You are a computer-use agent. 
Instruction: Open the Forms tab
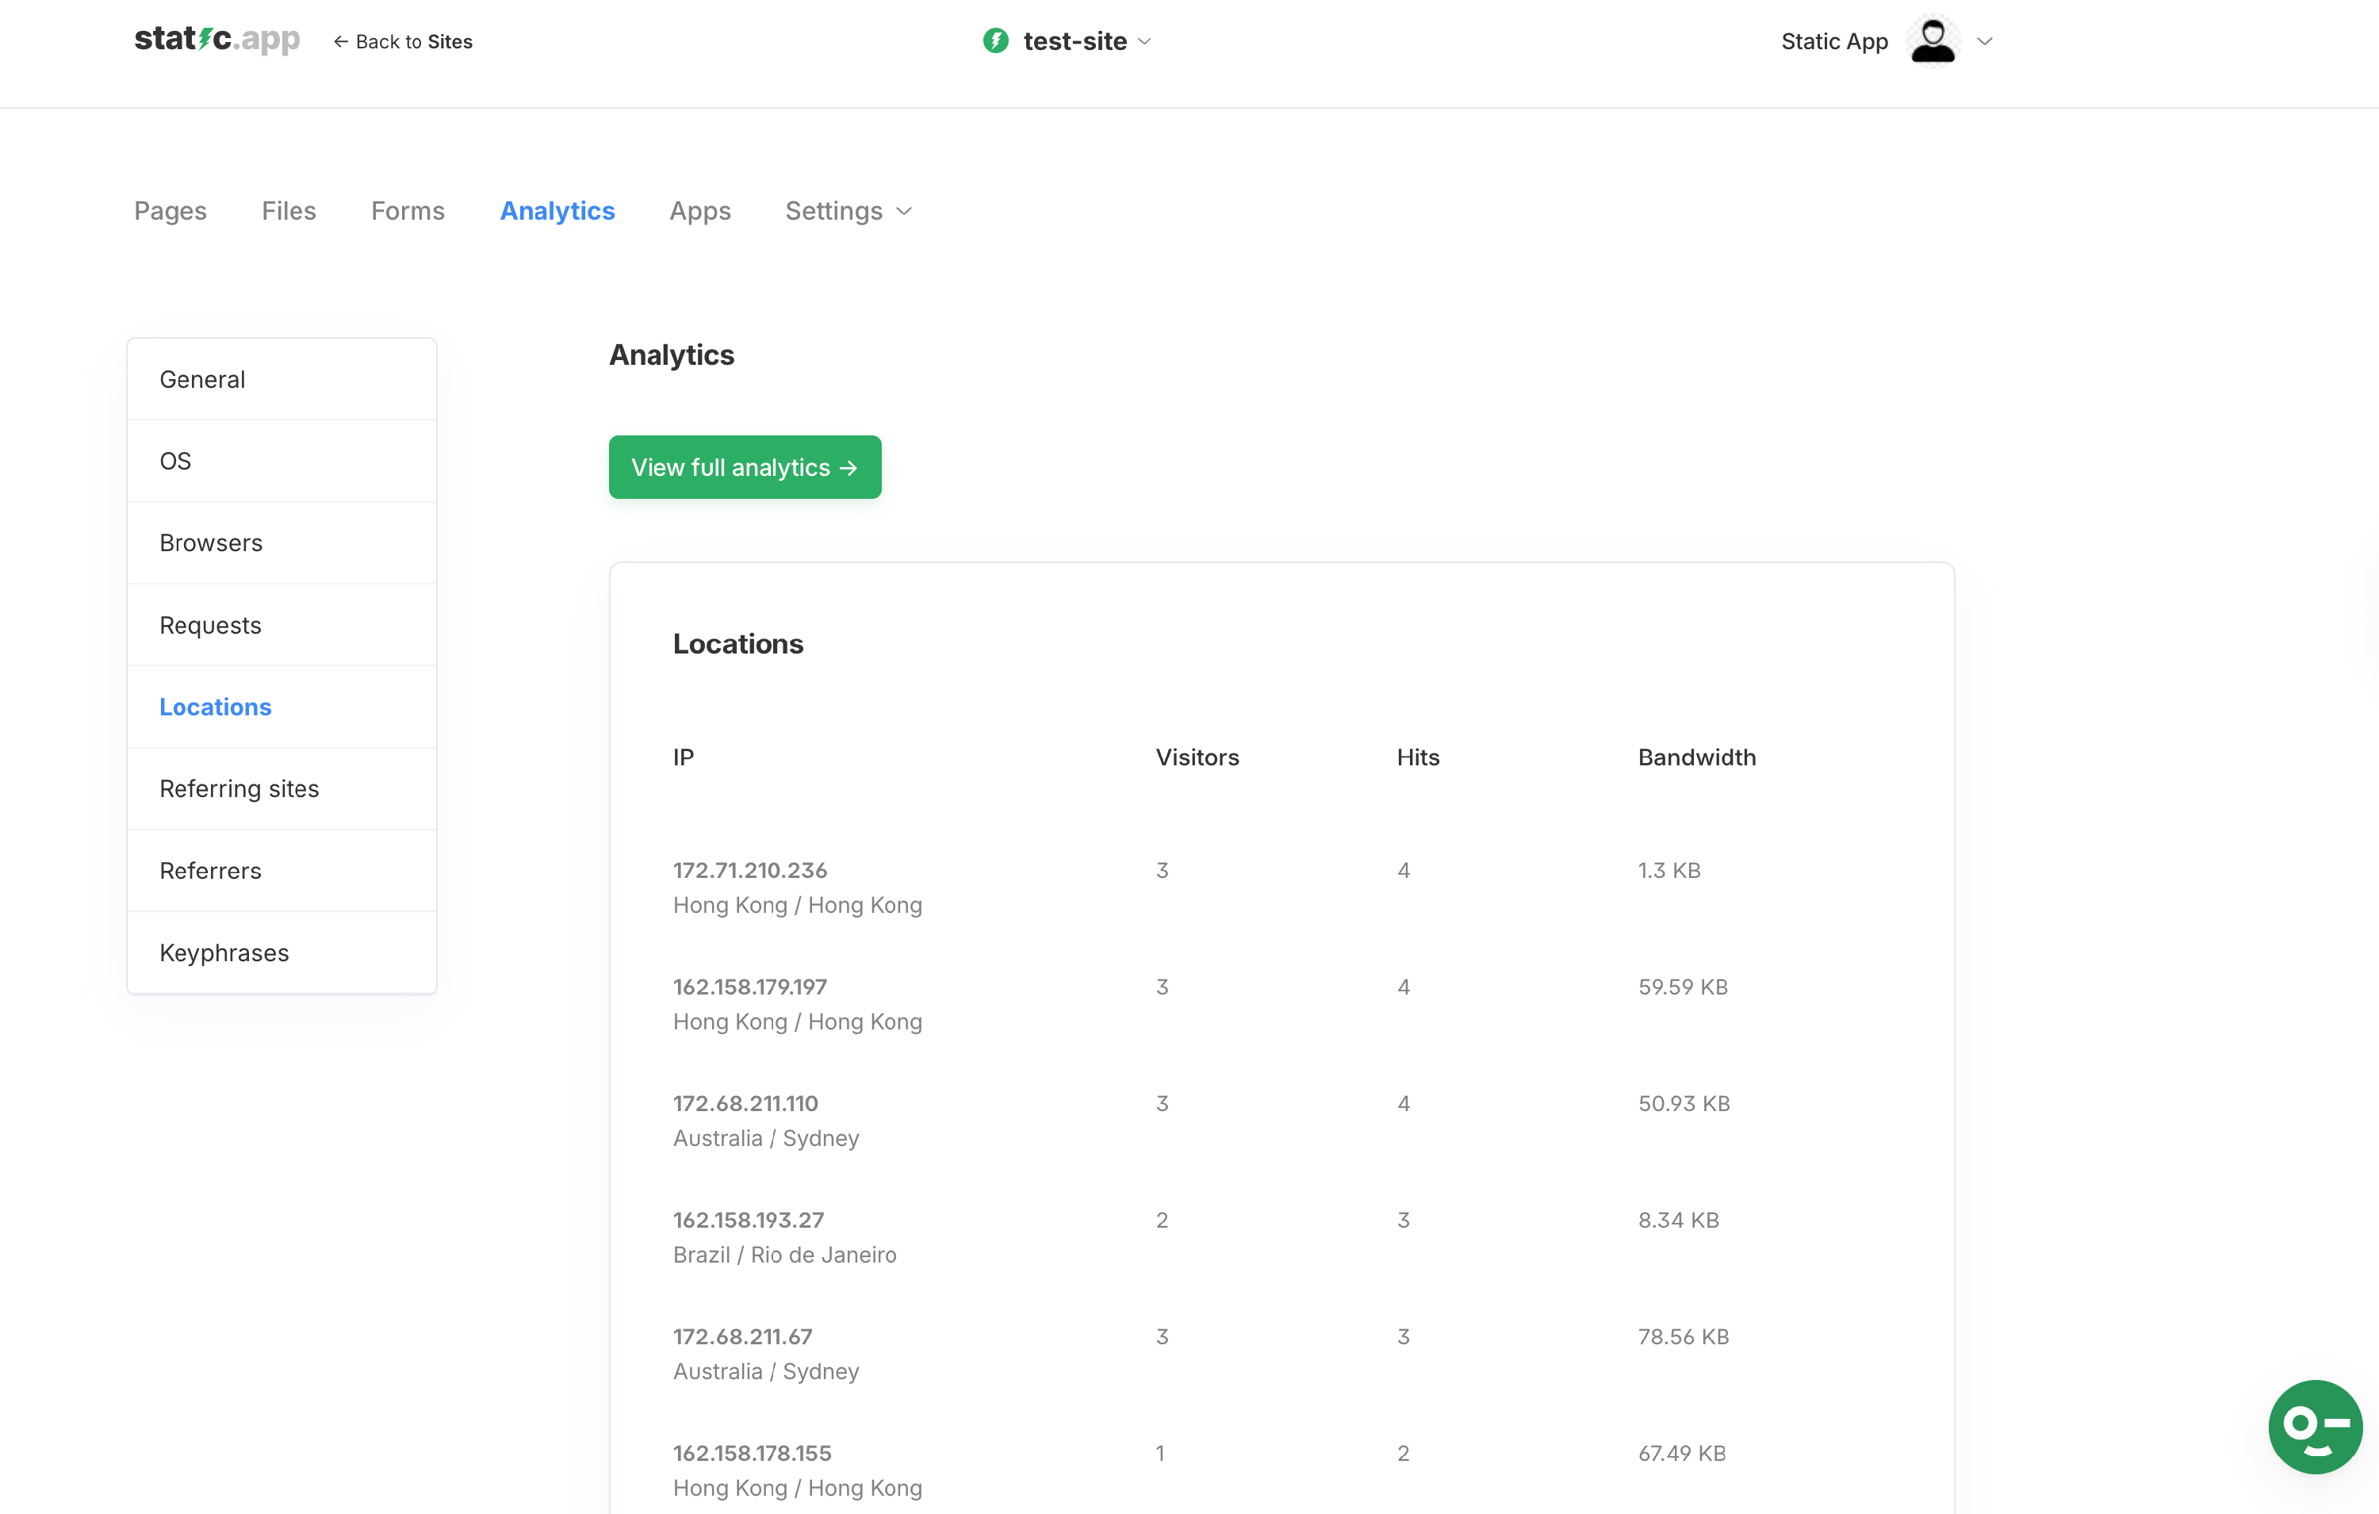pos(407,210)
